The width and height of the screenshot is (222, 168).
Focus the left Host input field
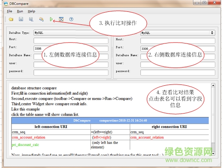pyautogui.click(x=71, y=41)
